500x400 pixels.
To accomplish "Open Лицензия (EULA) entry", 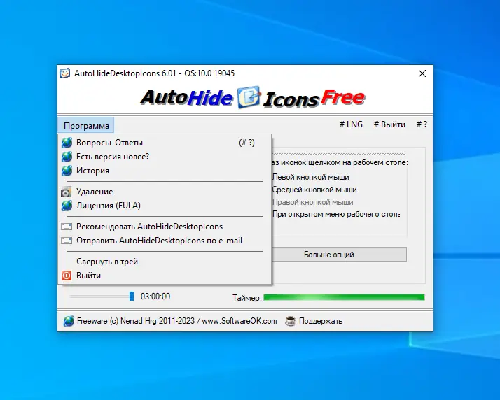I will tap(165, 206).
